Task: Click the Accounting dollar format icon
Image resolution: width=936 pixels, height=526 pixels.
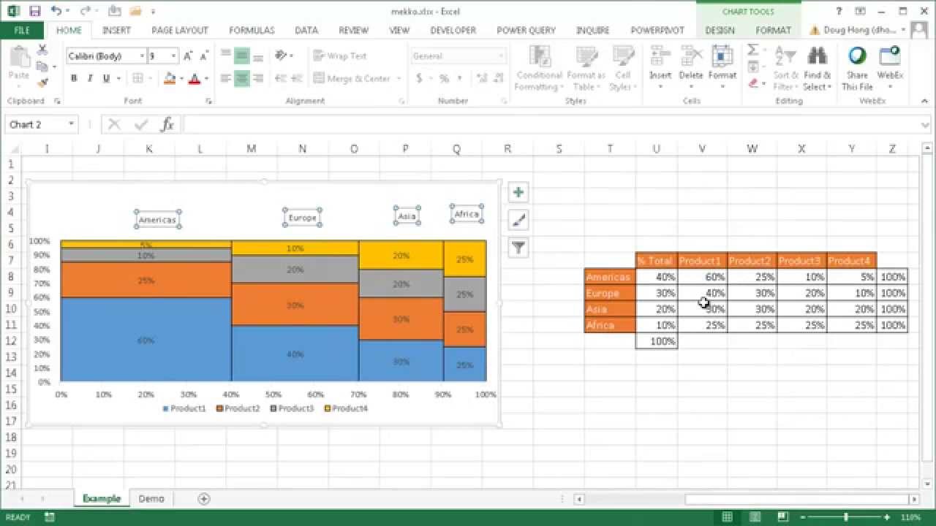Action: click(419, 78)
